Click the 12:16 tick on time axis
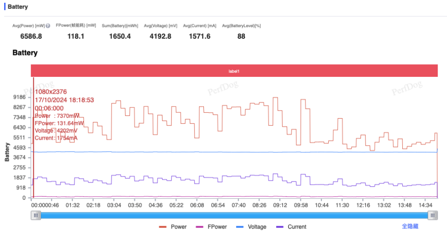The height and width of the screenshot is (237, 447). pos(363,205)
